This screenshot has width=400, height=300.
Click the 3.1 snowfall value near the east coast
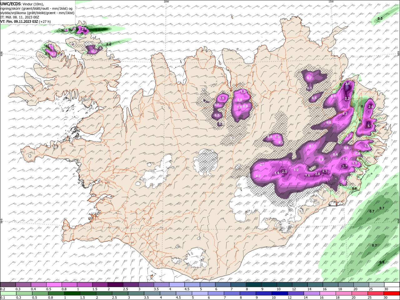[369, 126]
